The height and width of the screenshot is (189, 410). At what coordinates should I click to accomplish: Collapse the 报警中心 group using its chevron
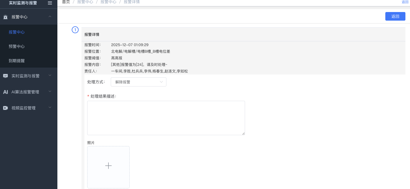(x=50, y=17)
